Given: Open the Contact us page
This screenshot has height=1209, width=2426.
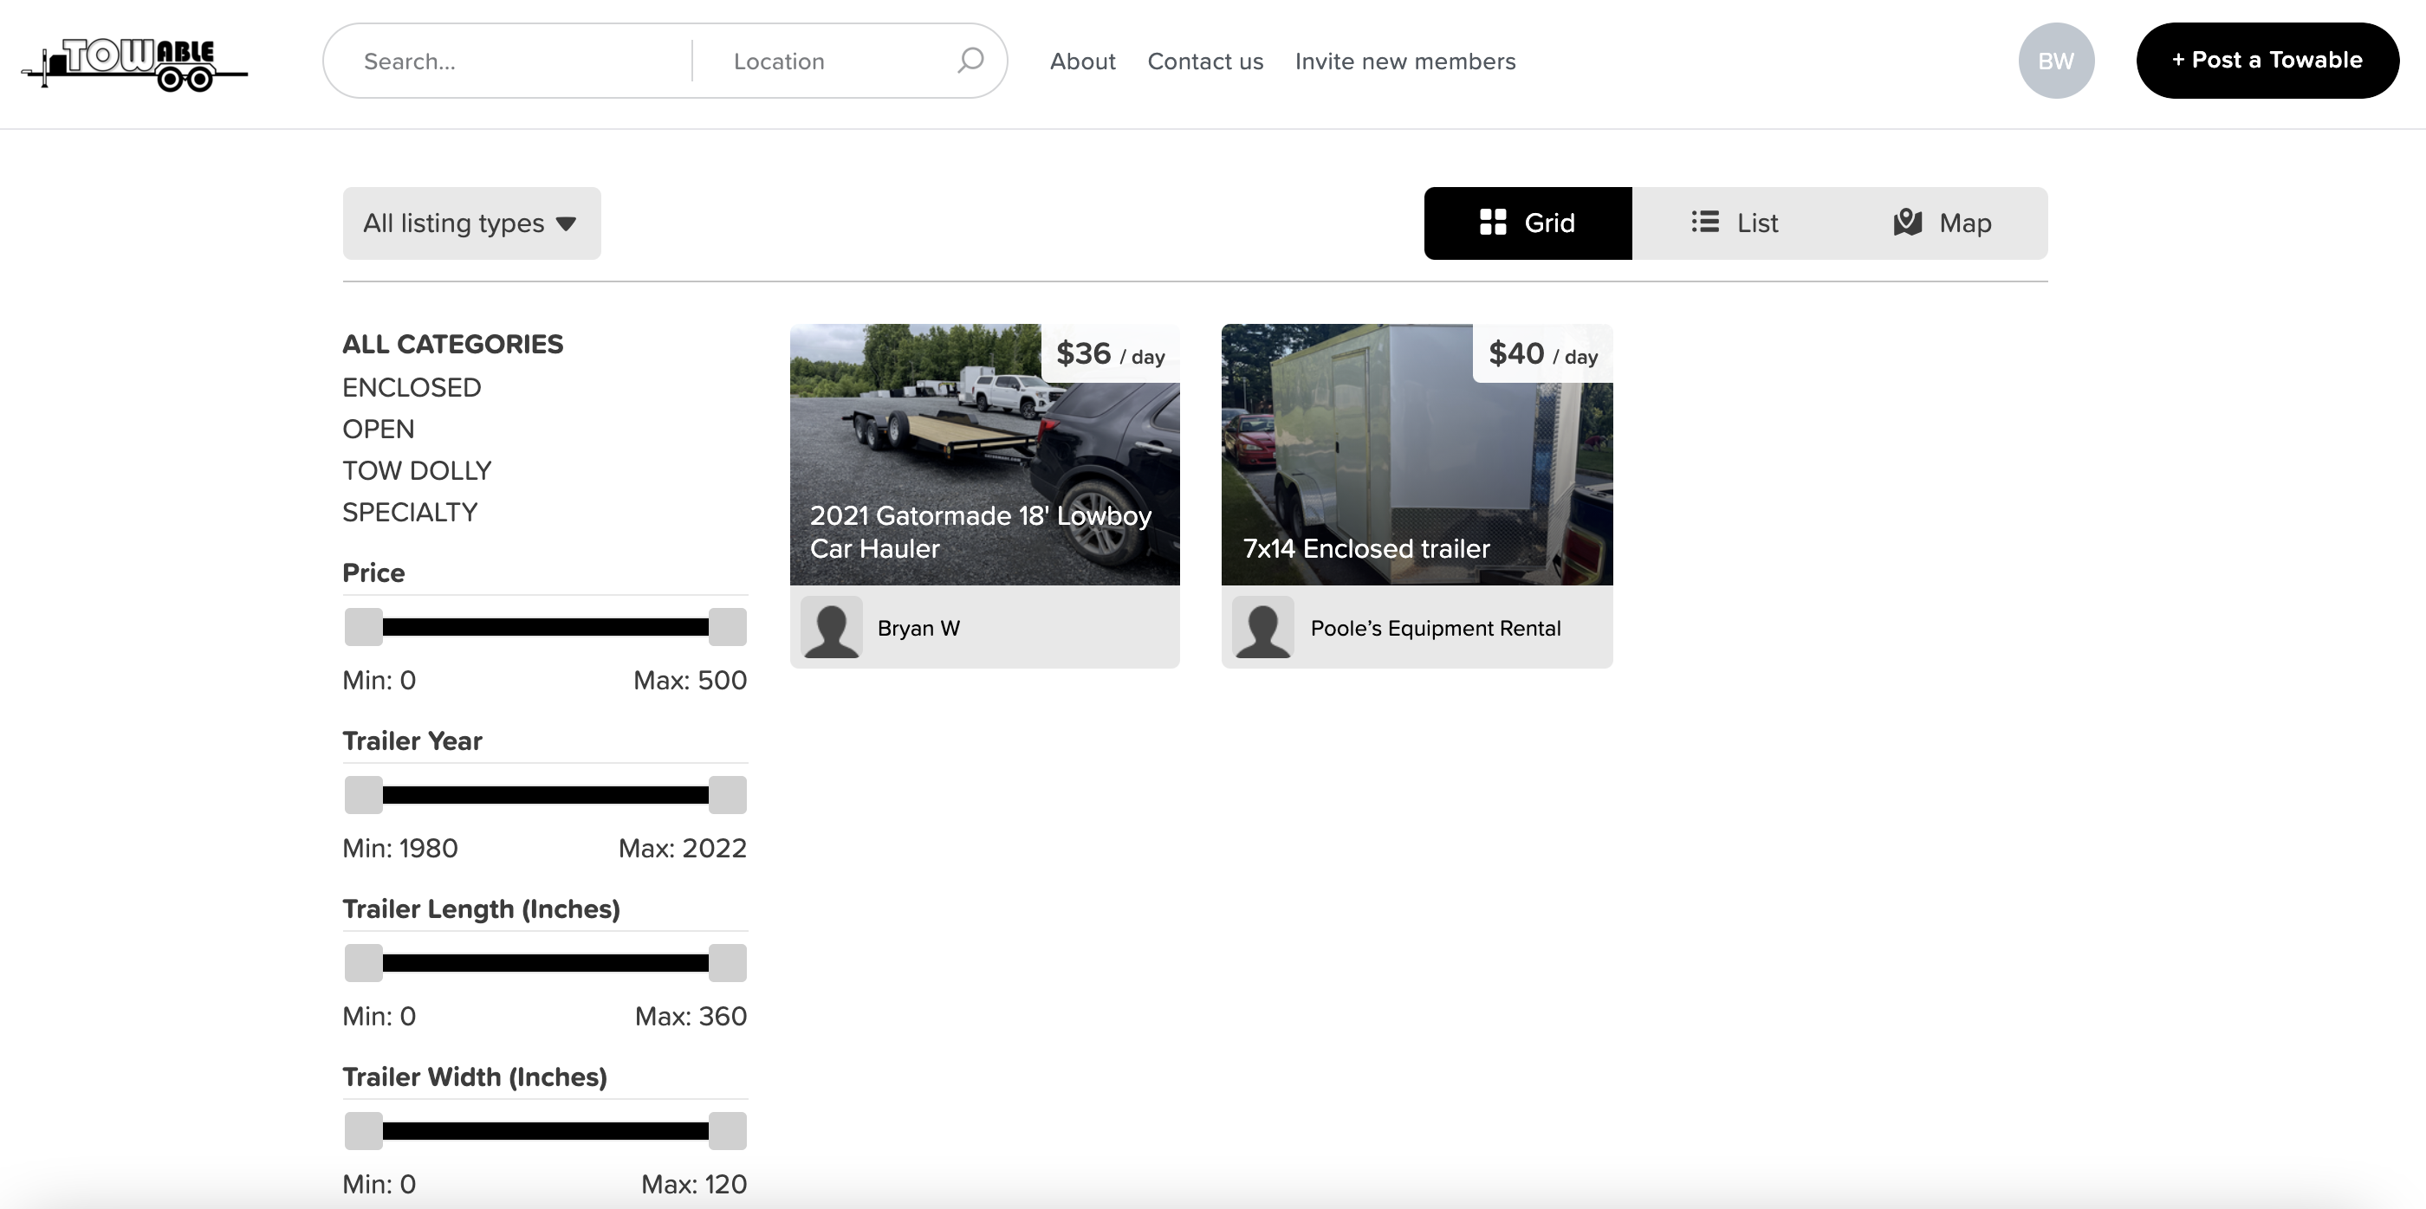Looking at the screenshot, I should (x=1205, y=61).
